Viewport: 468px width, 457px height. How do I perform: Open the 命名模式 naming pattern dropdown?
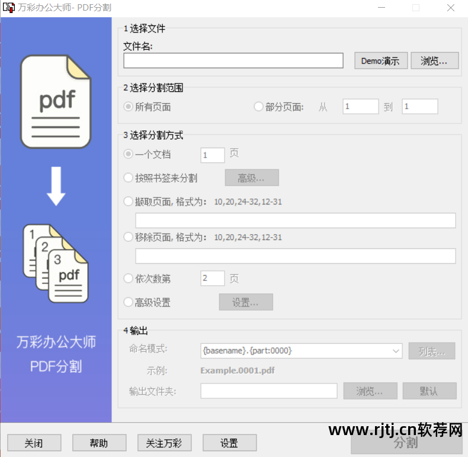(301, 351)
